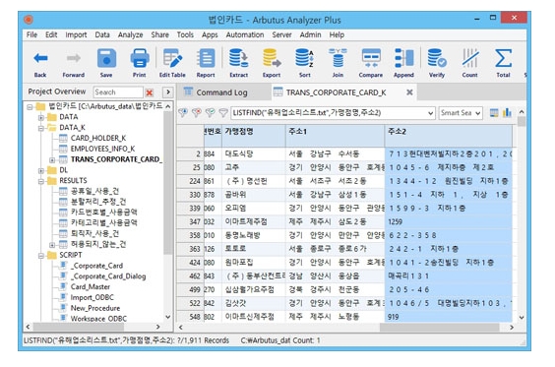The height and width of the screenshot is (367, 555).
Task: Open the Server menu
Action: point(281,34)
